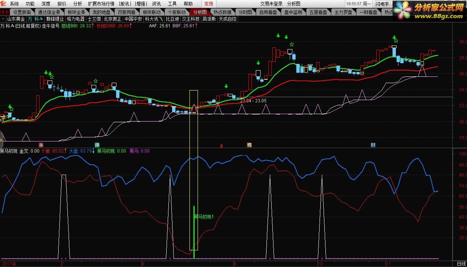Screen dimensions: 467x267
Task: Click the 个股: 65.02 readout
Action: pyautogui.click(x=53, y=151)
